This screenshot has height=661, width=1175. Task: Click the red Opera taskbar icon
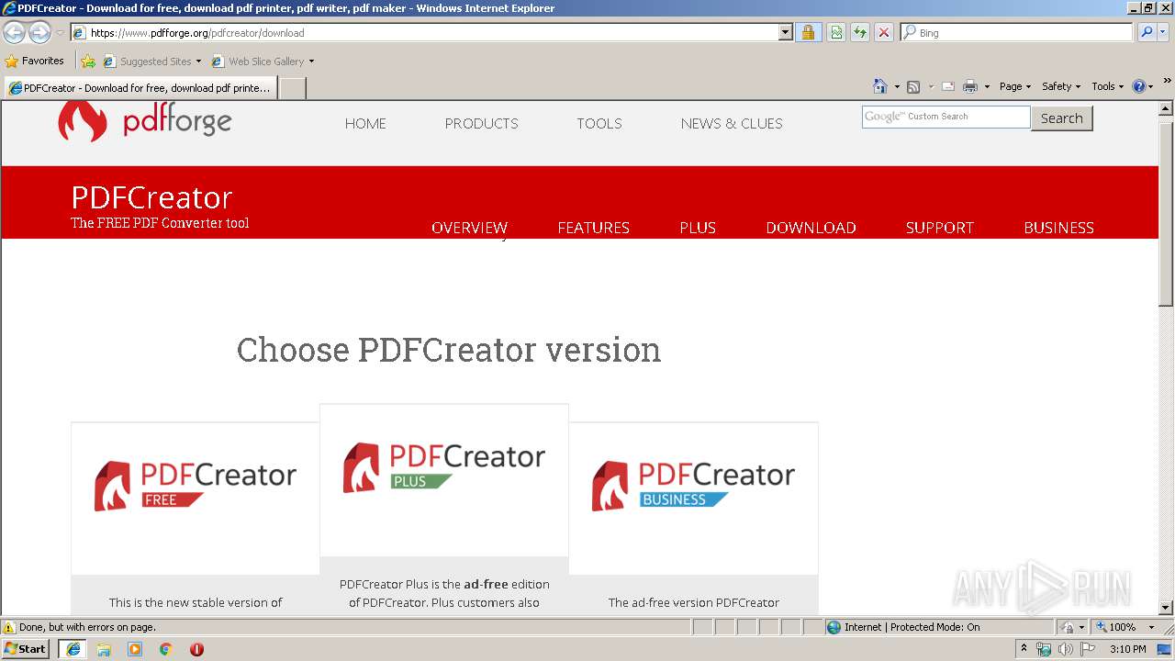[196, 649]
